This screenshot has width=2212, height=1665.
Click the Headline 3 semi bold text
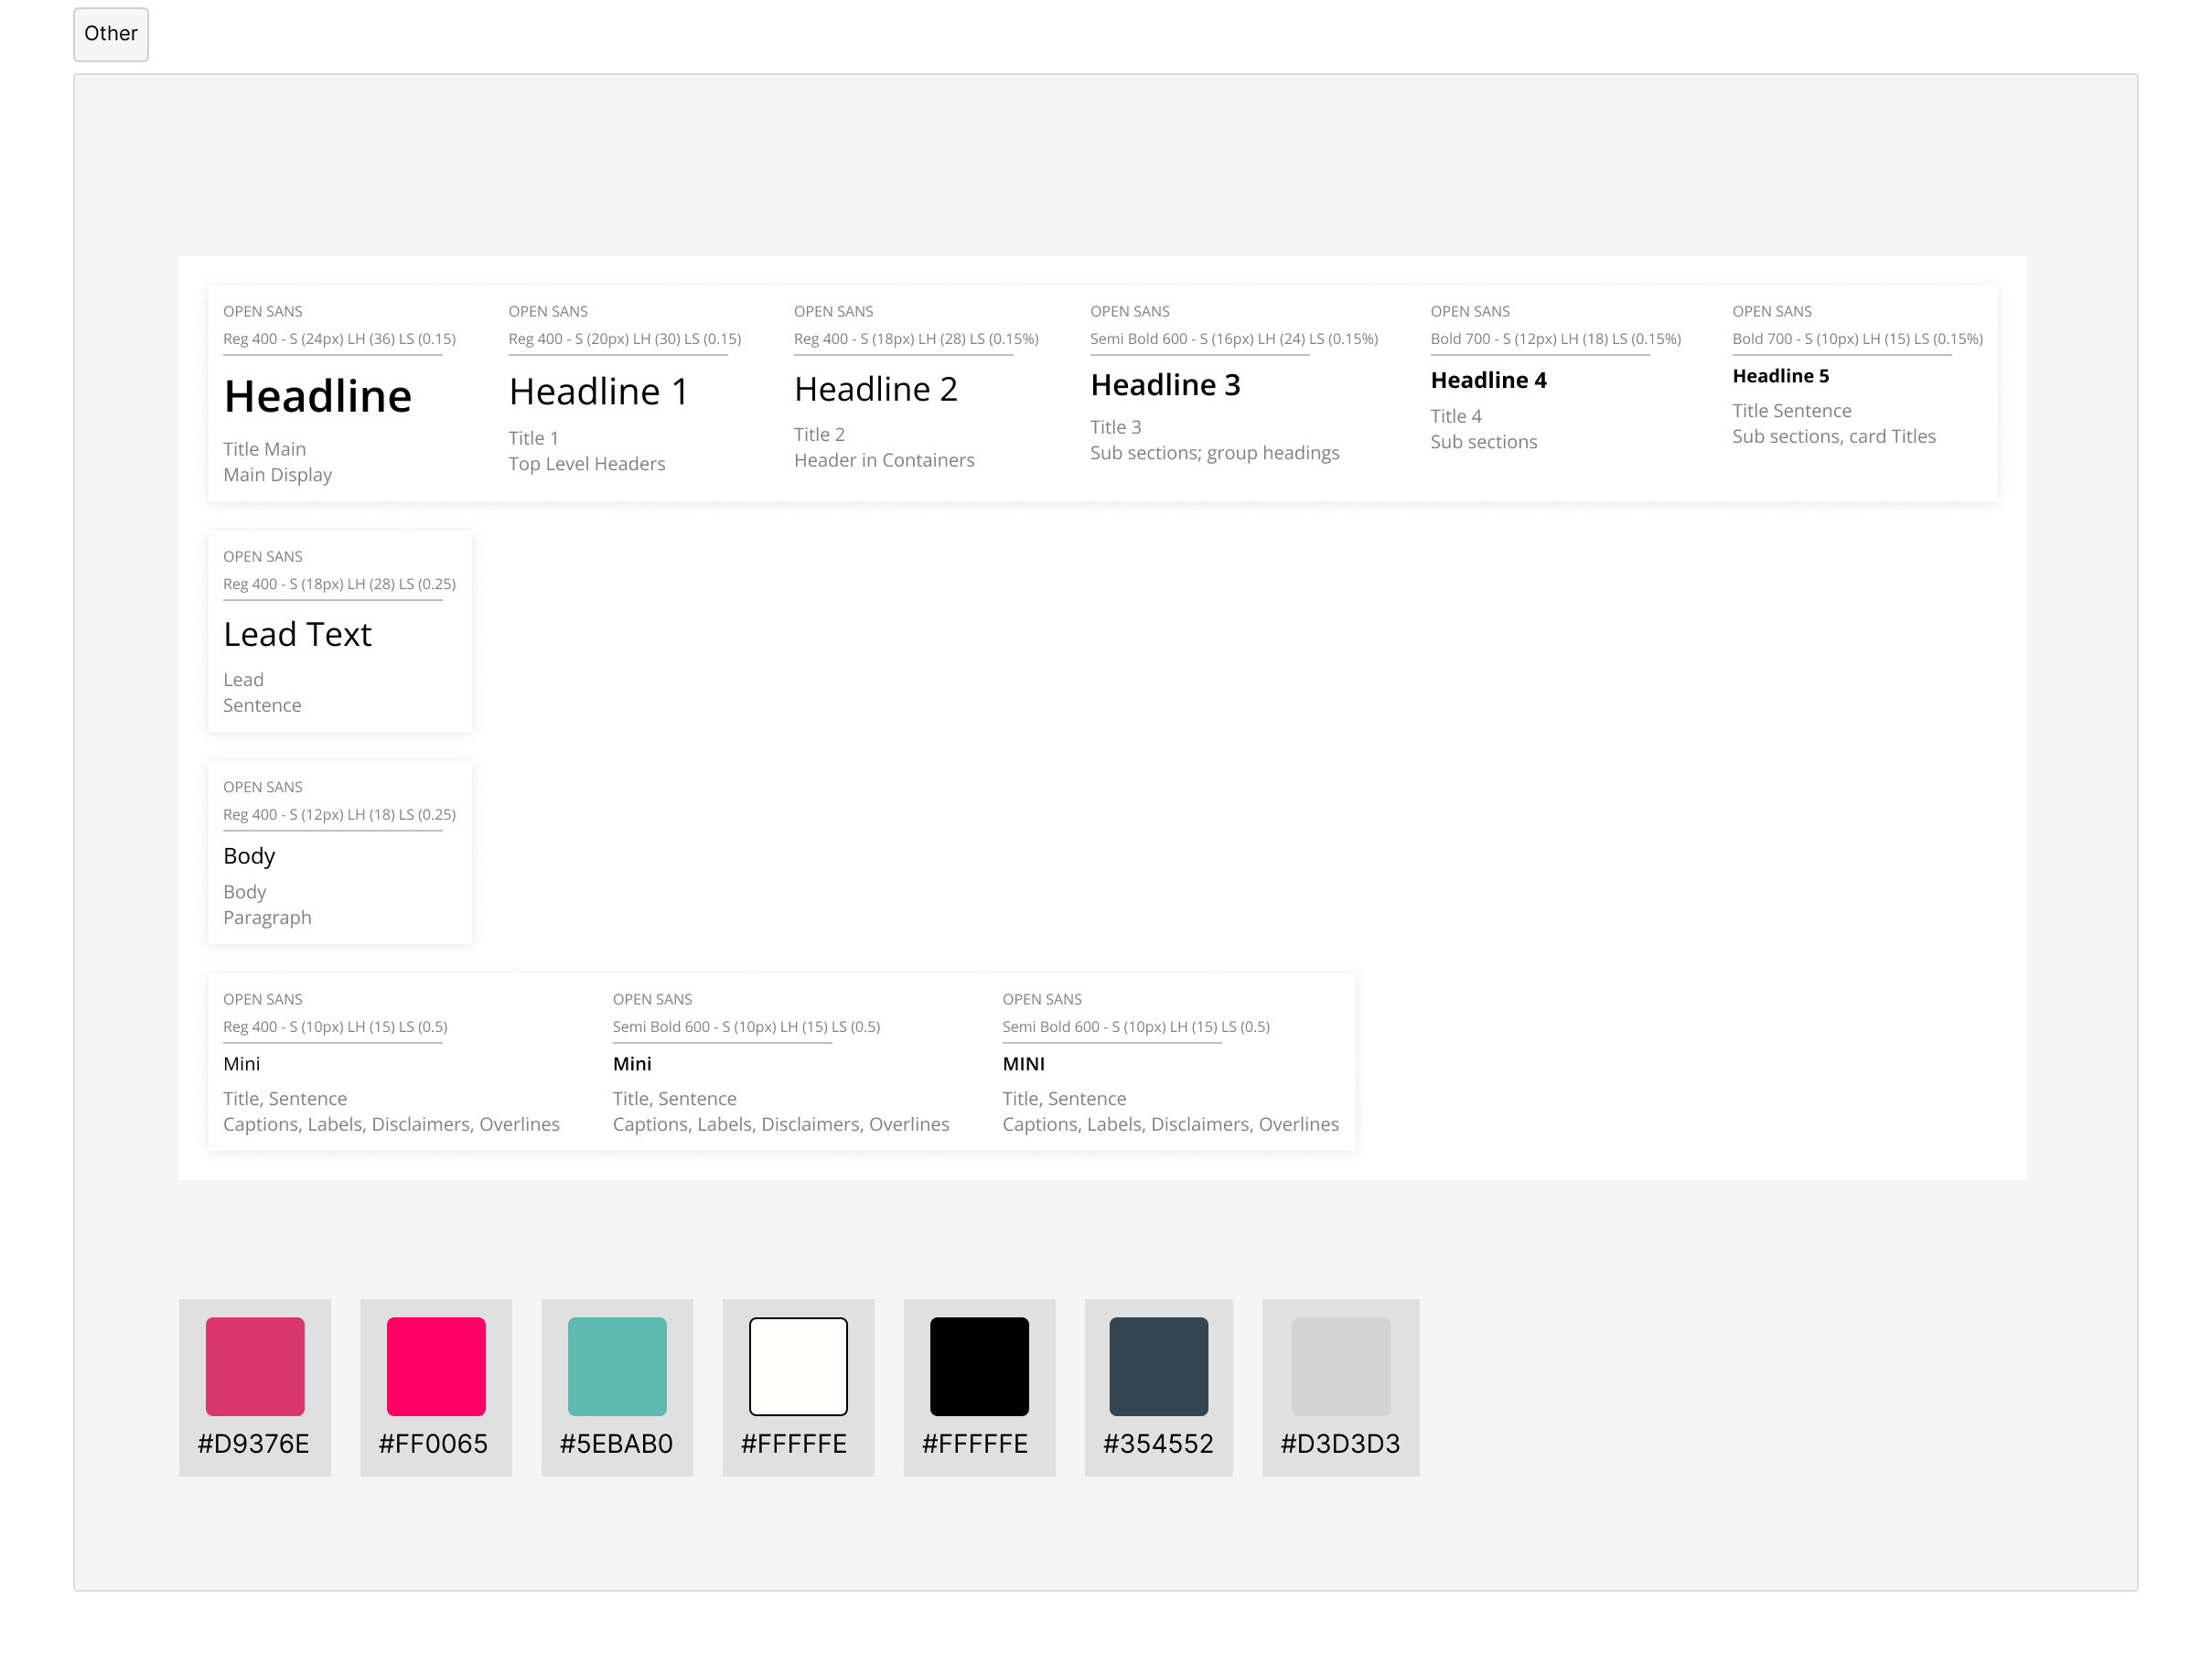pos(1165,385)
